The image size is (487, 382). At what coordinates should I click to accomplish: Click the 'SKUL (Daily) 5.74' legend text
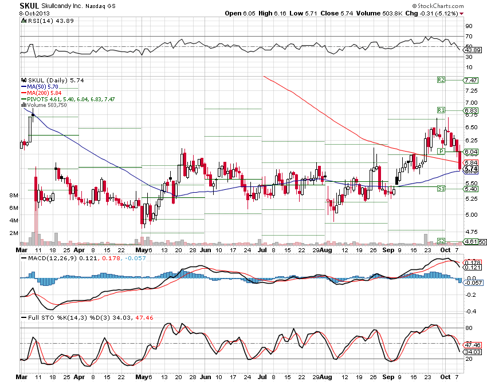tap(56, 80)
